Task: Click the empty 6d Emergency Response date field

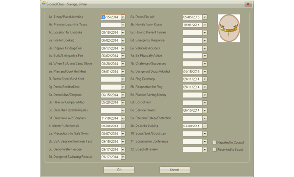Action: 193,40
